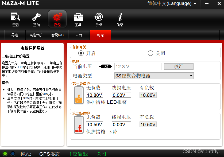Image resolution: width=224 pixels, height=157 pixels.
Task: Edit first-level 线损电压 0.00V field
Action: (x=121, y=95)
